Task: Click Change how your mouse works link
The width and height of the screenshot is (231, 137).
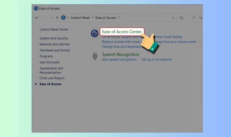Action: point(175,42)
